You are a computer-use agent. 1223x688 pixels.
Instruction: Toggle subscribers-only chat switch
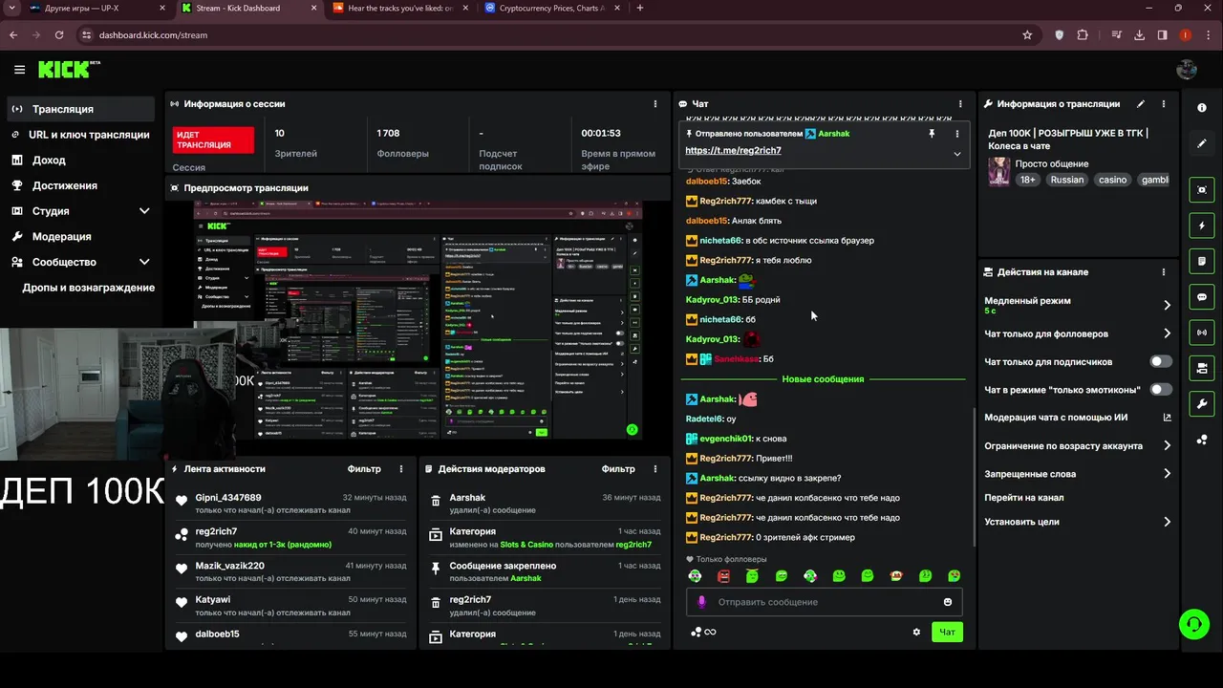pos(1161,362)
